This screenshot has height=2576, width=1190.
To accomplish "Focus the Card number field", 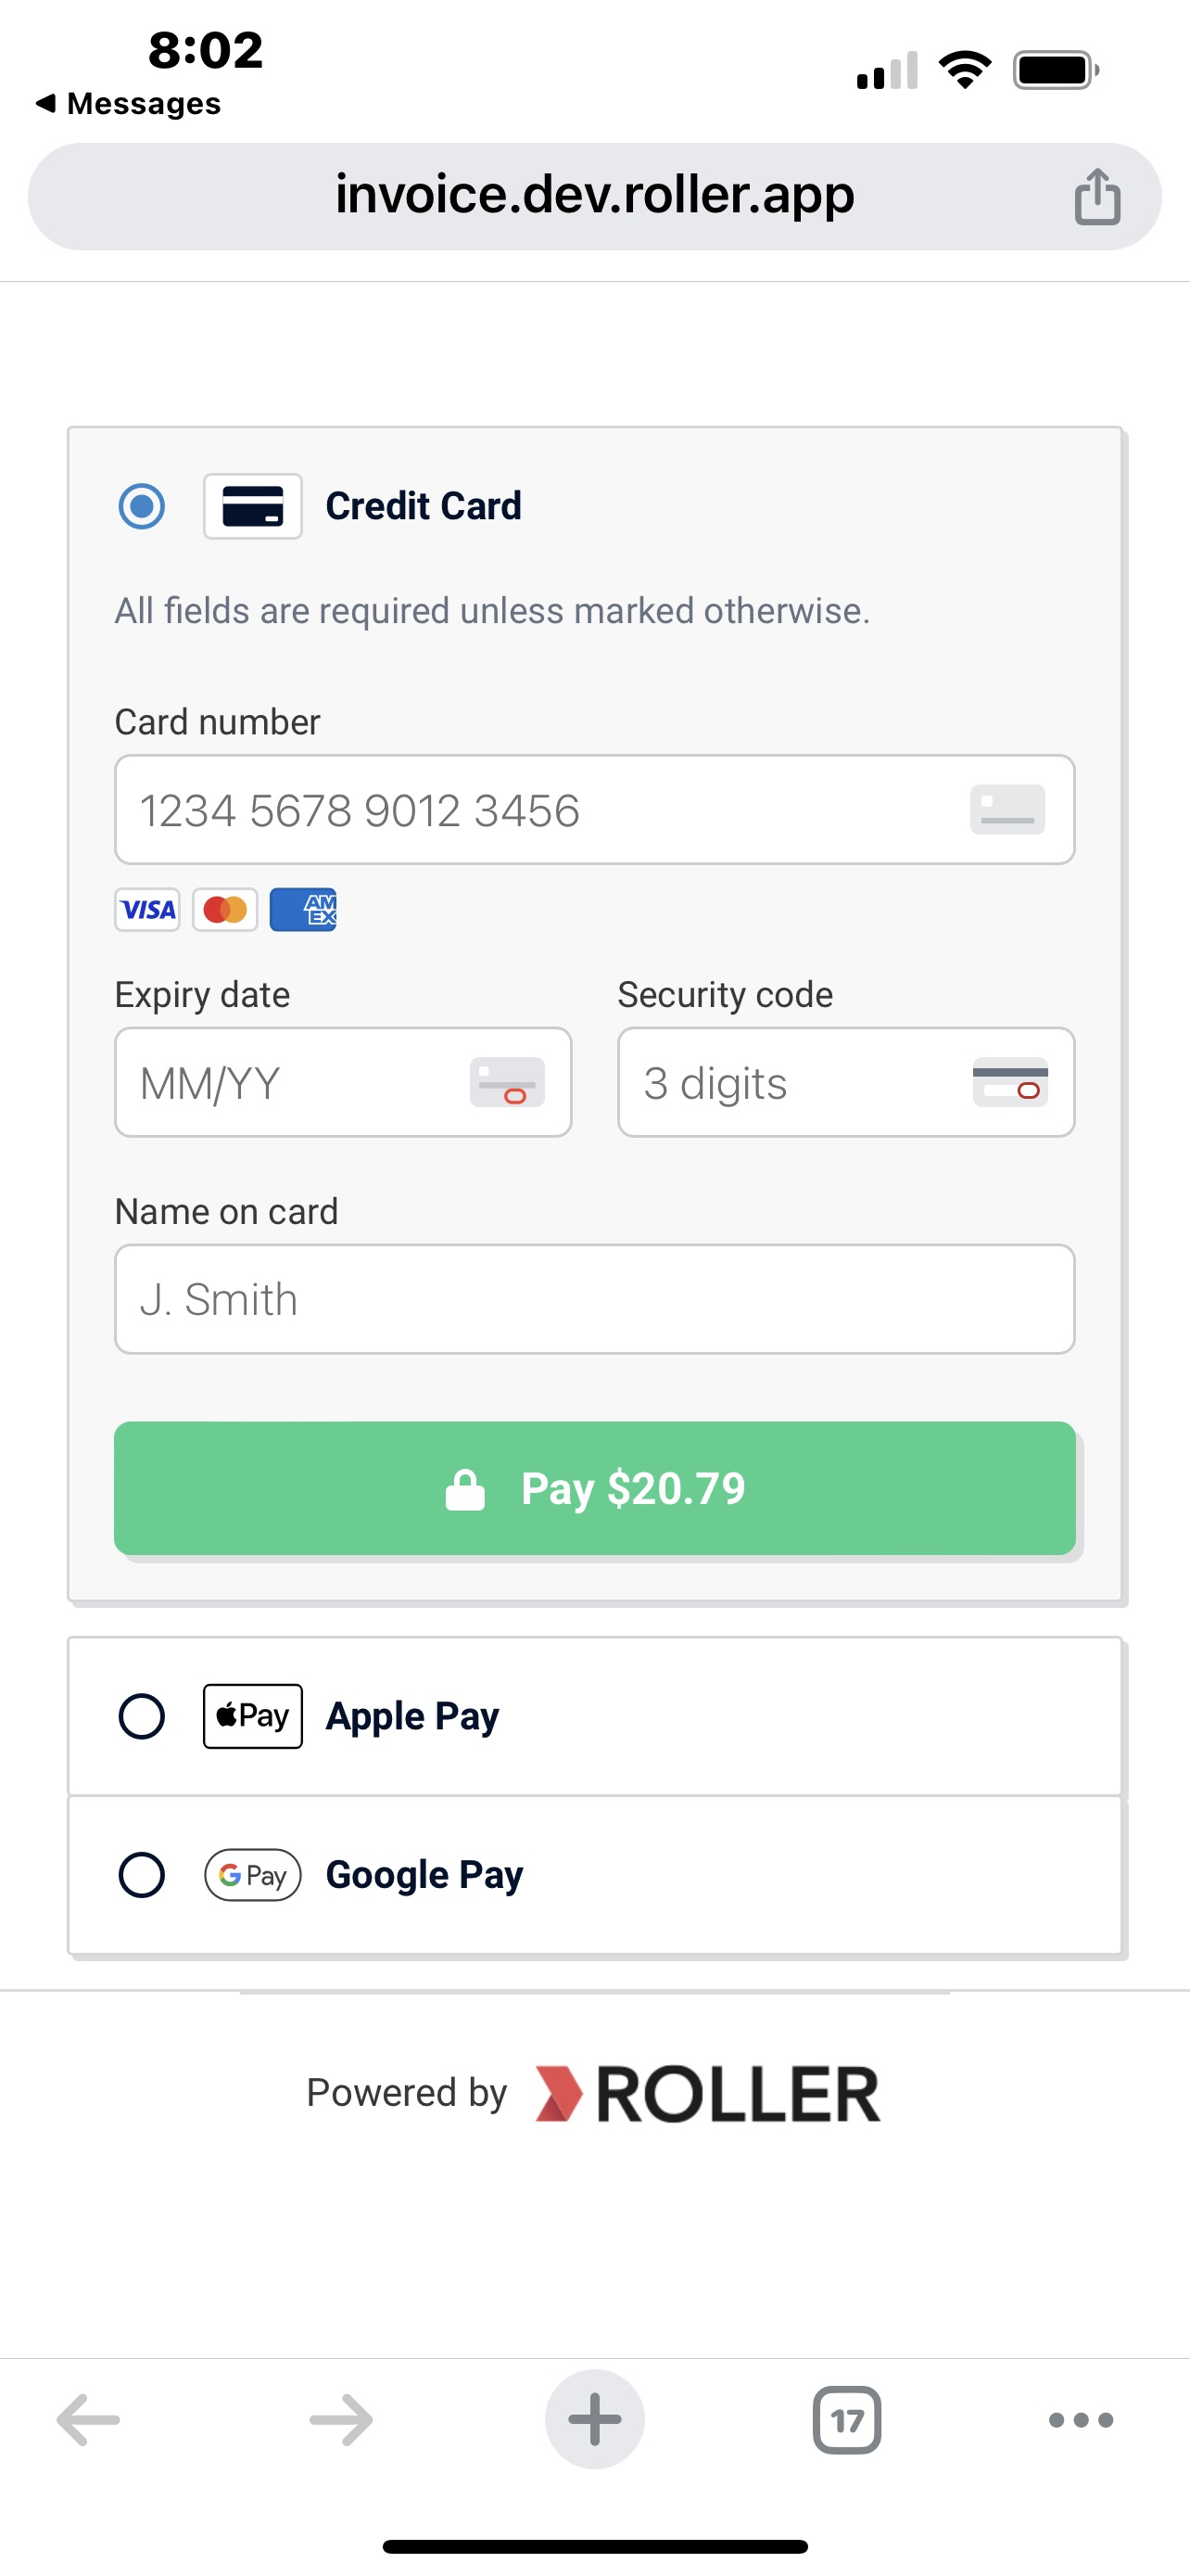I will (x=594, y=810).
